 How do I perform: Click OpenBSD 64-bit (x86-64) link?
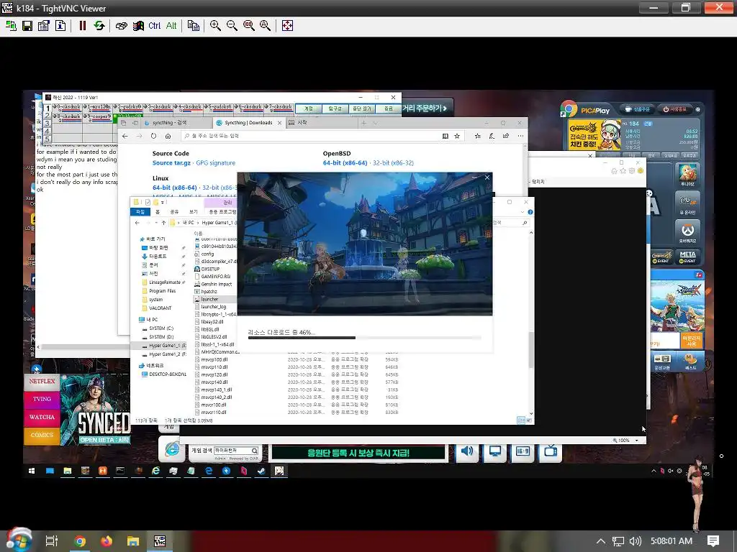(x=345, y=163)
